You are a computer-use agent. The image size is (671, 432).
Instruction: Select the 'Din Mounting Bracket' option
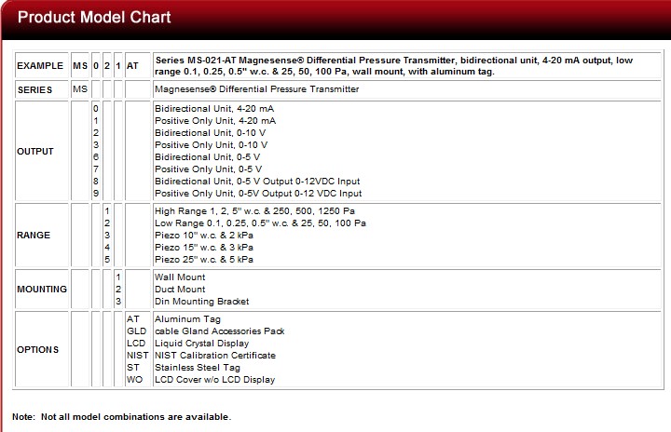coord(201,302)
